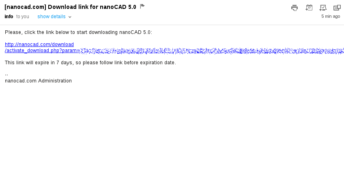Flag this nanoCAD download email
Image resolution: width=344 pixels, height=192 pixels.
click(x=142, y=6)
